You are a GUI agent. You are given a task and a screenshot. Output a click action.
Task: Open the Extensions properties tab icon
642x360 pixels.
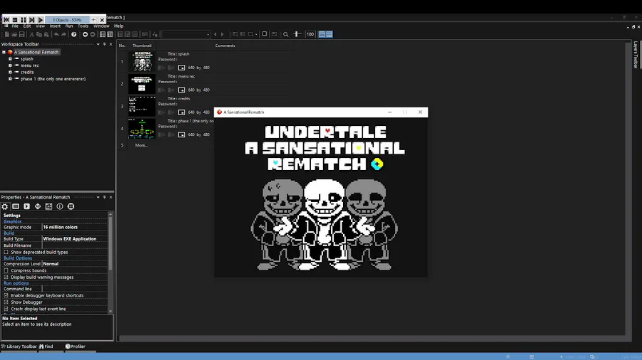[x=71, y=206]
